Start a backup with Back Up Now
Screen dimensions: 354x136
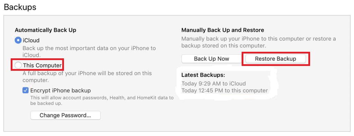tap(212, 59)
